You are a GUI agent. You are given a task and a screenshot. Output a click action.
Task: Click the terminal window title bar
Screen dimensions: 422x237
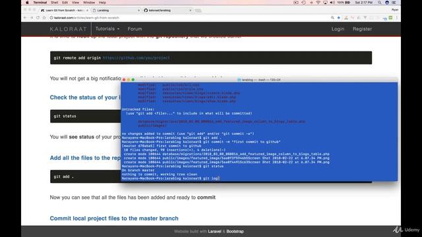click(x=259, y=80)
